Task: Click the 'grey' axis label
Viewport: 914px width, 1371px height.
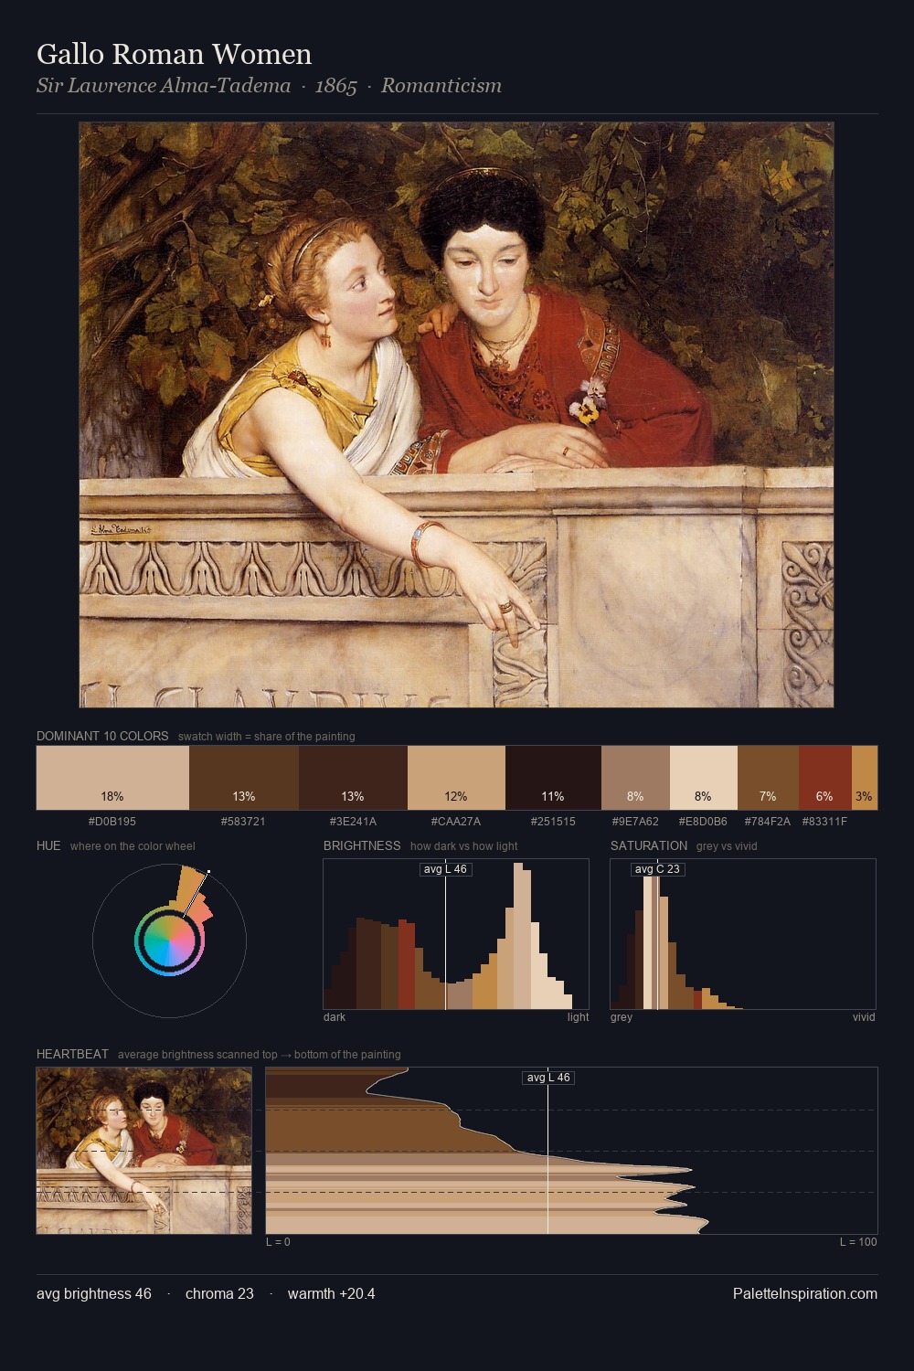Action: coord(622,1017)
